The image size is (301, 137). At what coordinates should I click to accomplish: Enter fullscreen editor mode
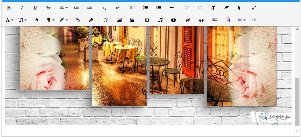pos(254,8)
